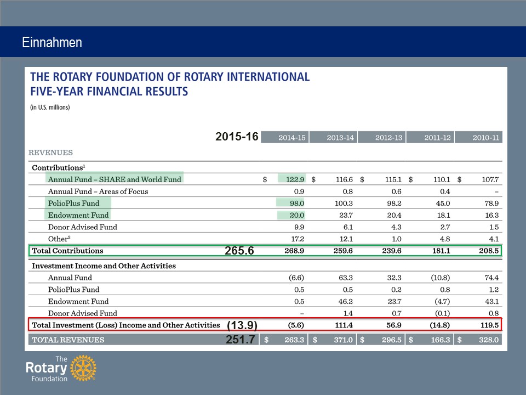The width and height of the screenshot is (526, 395).
Task: Click the large investment loss figure "(13.9)"
Action: click(242, 325)
